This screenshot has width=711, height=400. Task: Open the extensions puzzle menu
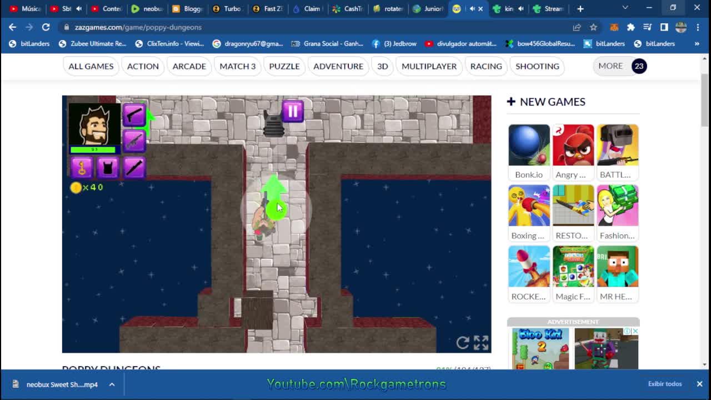click(630, 27)
